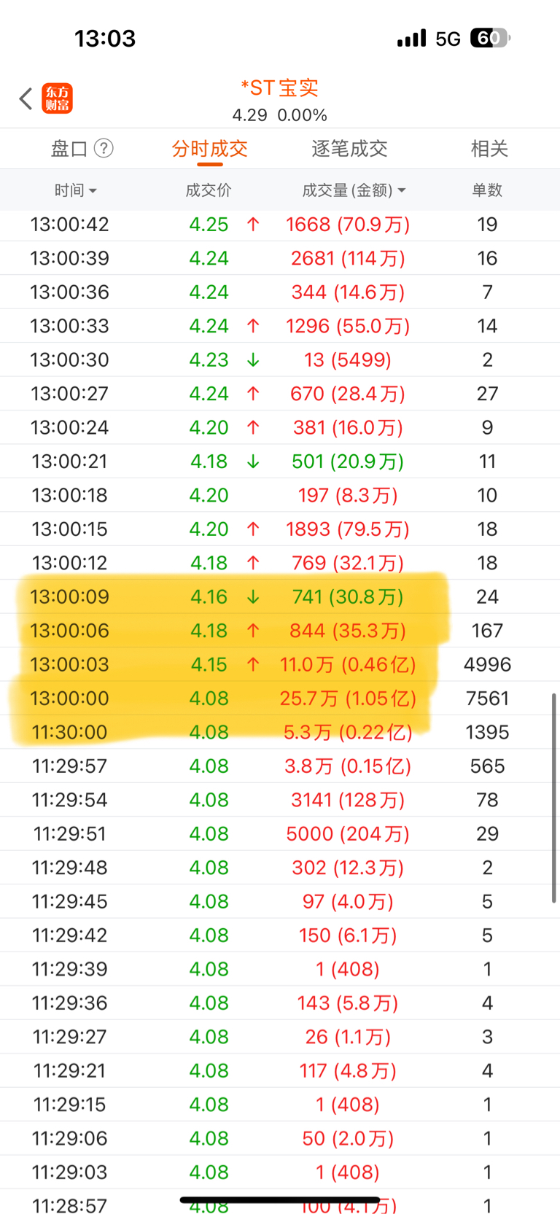The height and width of the screenshot is (1214, 560).
Task: Select the 成交价 column header
Action: click(209, 190)
